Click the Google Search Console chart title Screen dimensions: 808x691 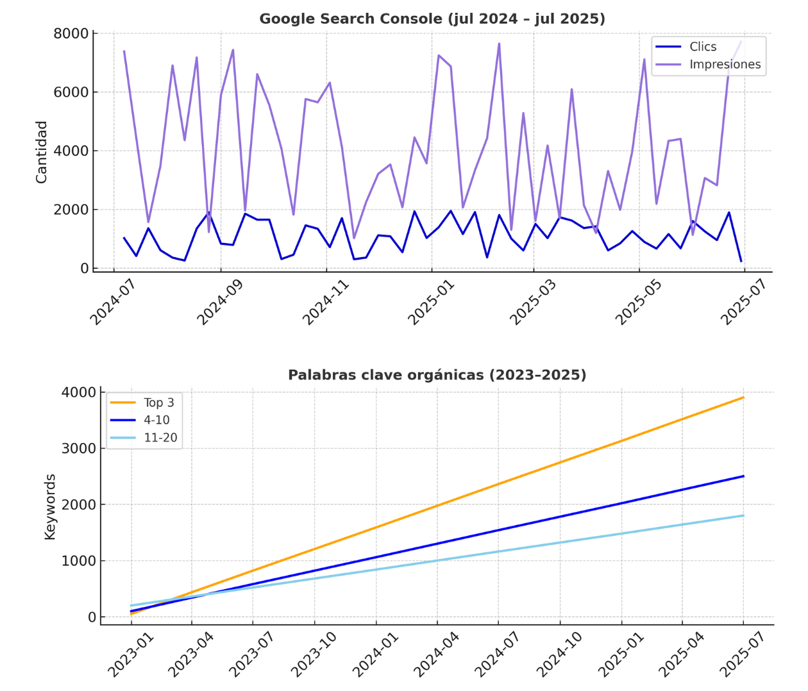pos(432,19)
